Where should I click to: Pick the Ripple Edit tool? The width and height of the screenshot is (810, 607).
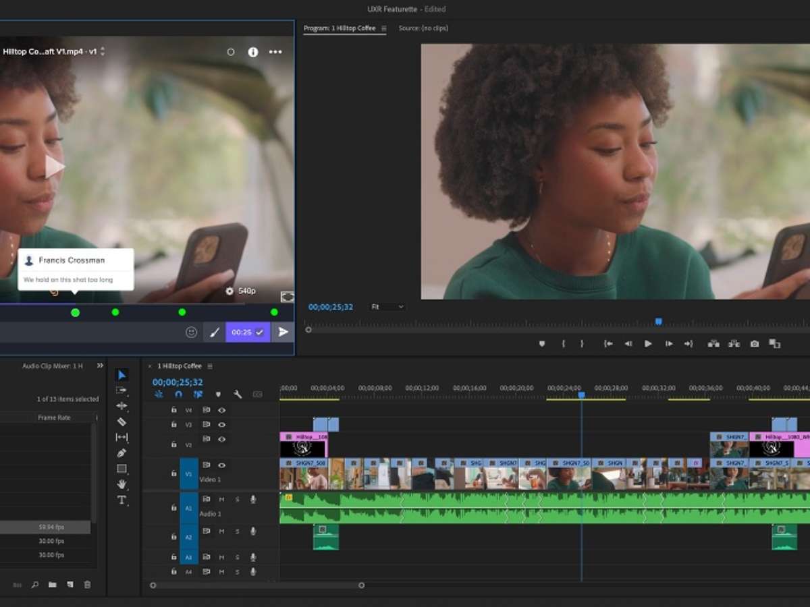(122, 406)
